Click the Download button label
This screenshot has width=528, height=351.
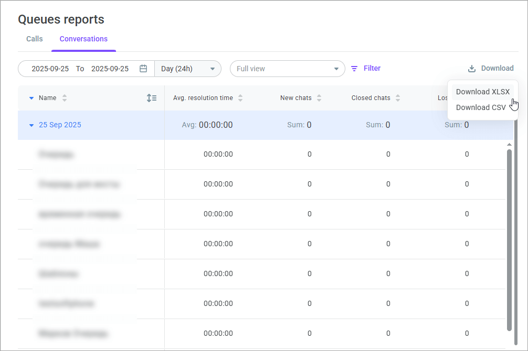(497, 69)
